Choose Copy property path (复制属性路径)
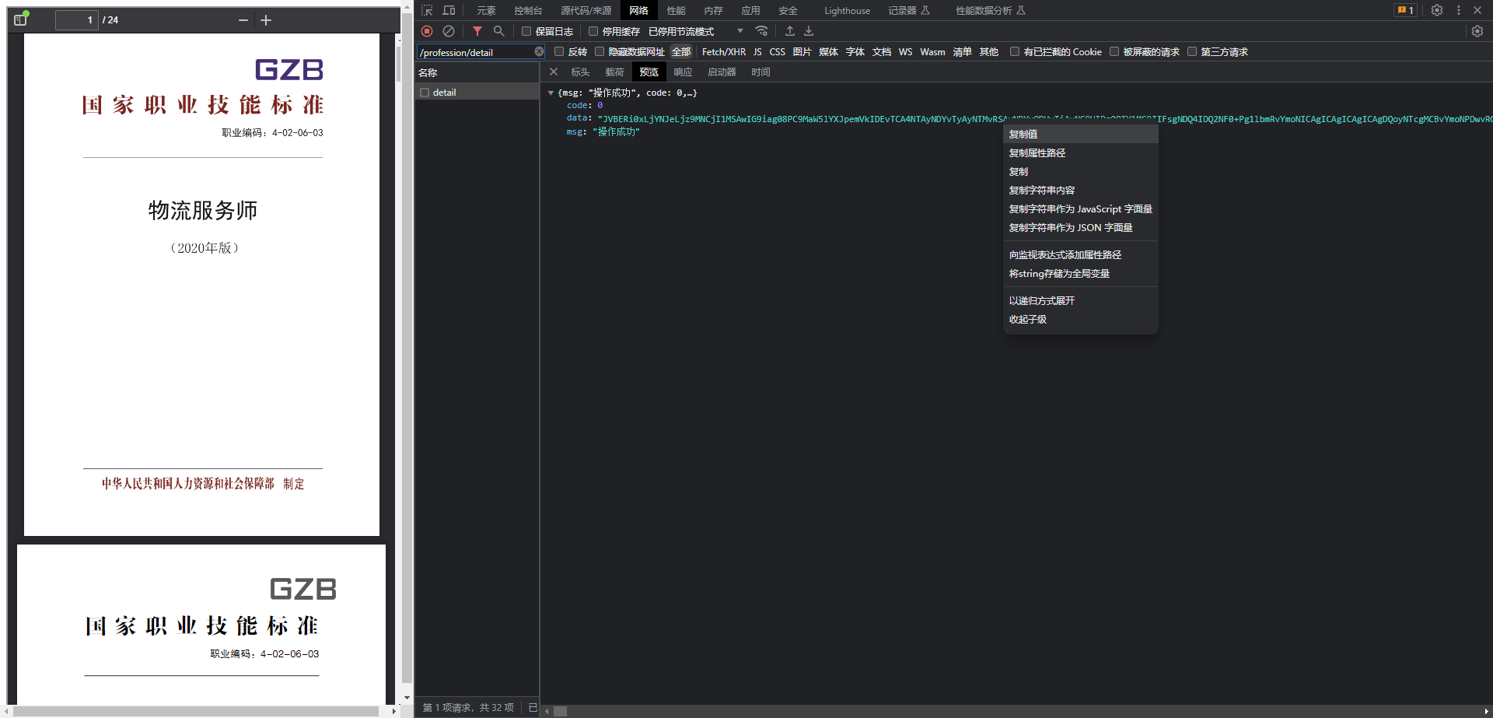The height and width of the screenshot is (718, 1493). pos(1081,152)
